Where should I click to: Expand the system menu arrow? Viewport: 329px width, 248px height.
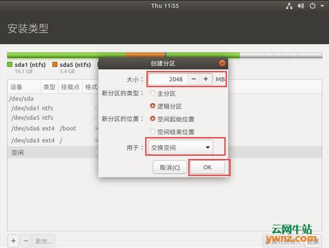tap(322, 6)
